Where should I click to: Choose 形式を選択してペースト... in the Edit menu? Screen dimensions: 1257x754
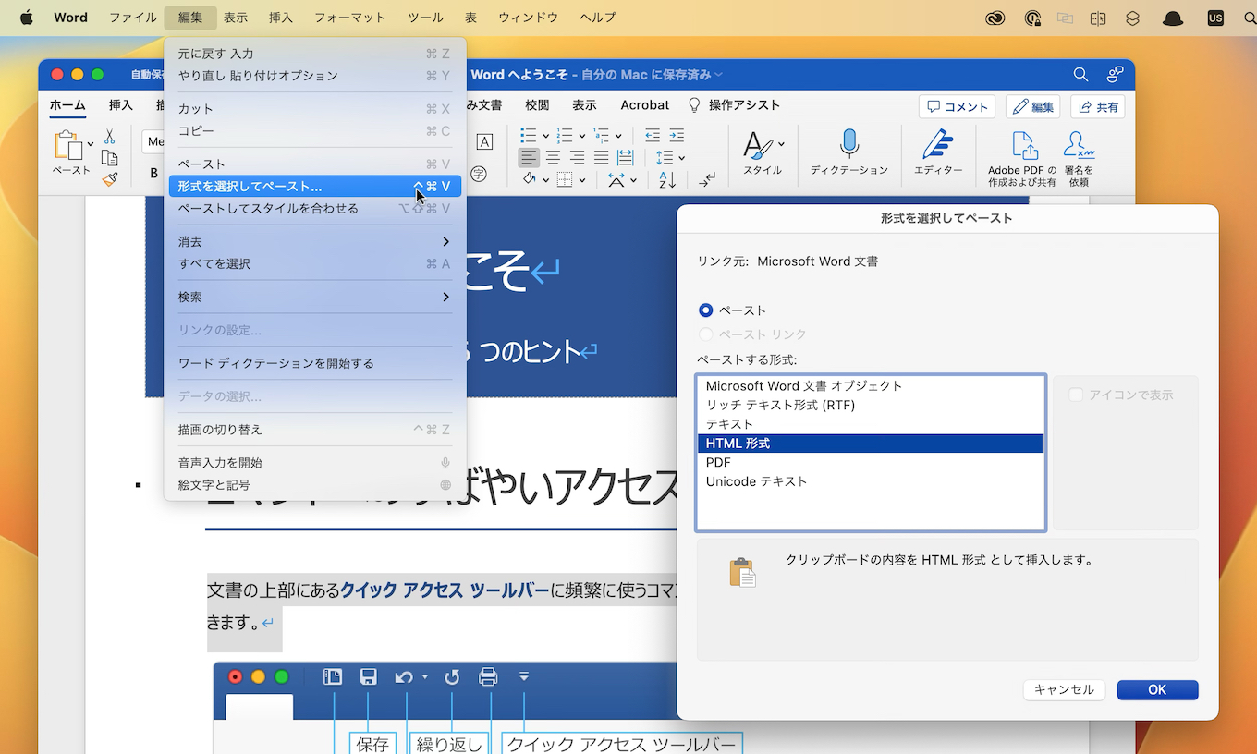[x=314, y=187]
